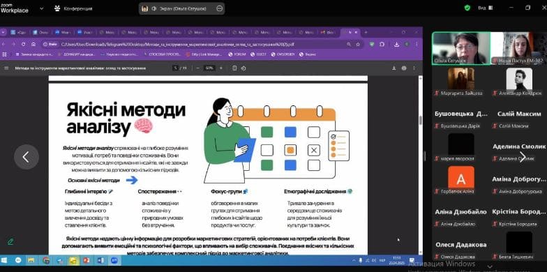Screen dimensions: 547x272
Task: Click the PDF page number field
Action: pyautogui.click(x=176, y=68)
